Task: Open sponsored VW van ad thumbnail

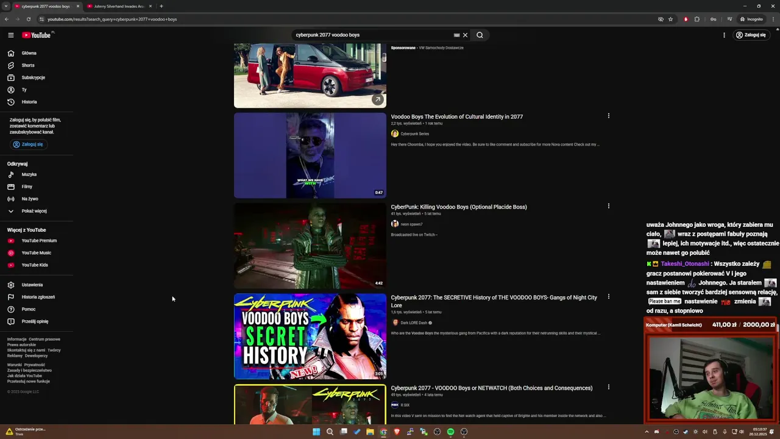Action: (310, 76)
